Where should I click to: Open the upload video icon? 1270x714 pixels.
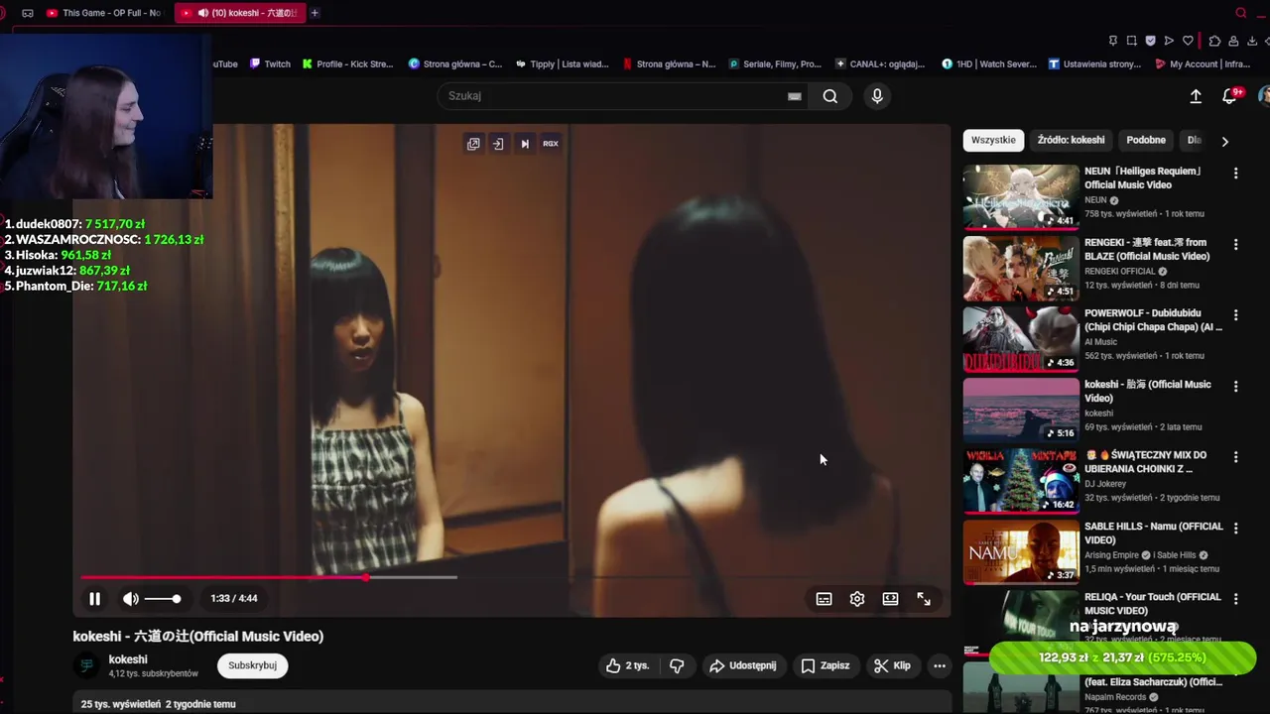click(x=1196, y=96)
